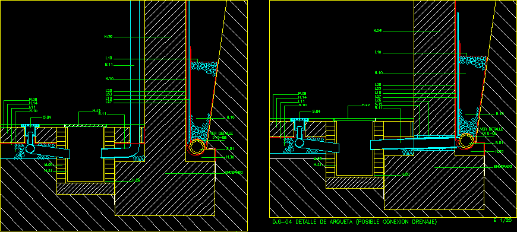Image resolution: width=517 pixels, height=232 pixels.
Task: Click the drawing title D.6-04 DETALLE DE ARQUETA
Action: tap(355, 222)
